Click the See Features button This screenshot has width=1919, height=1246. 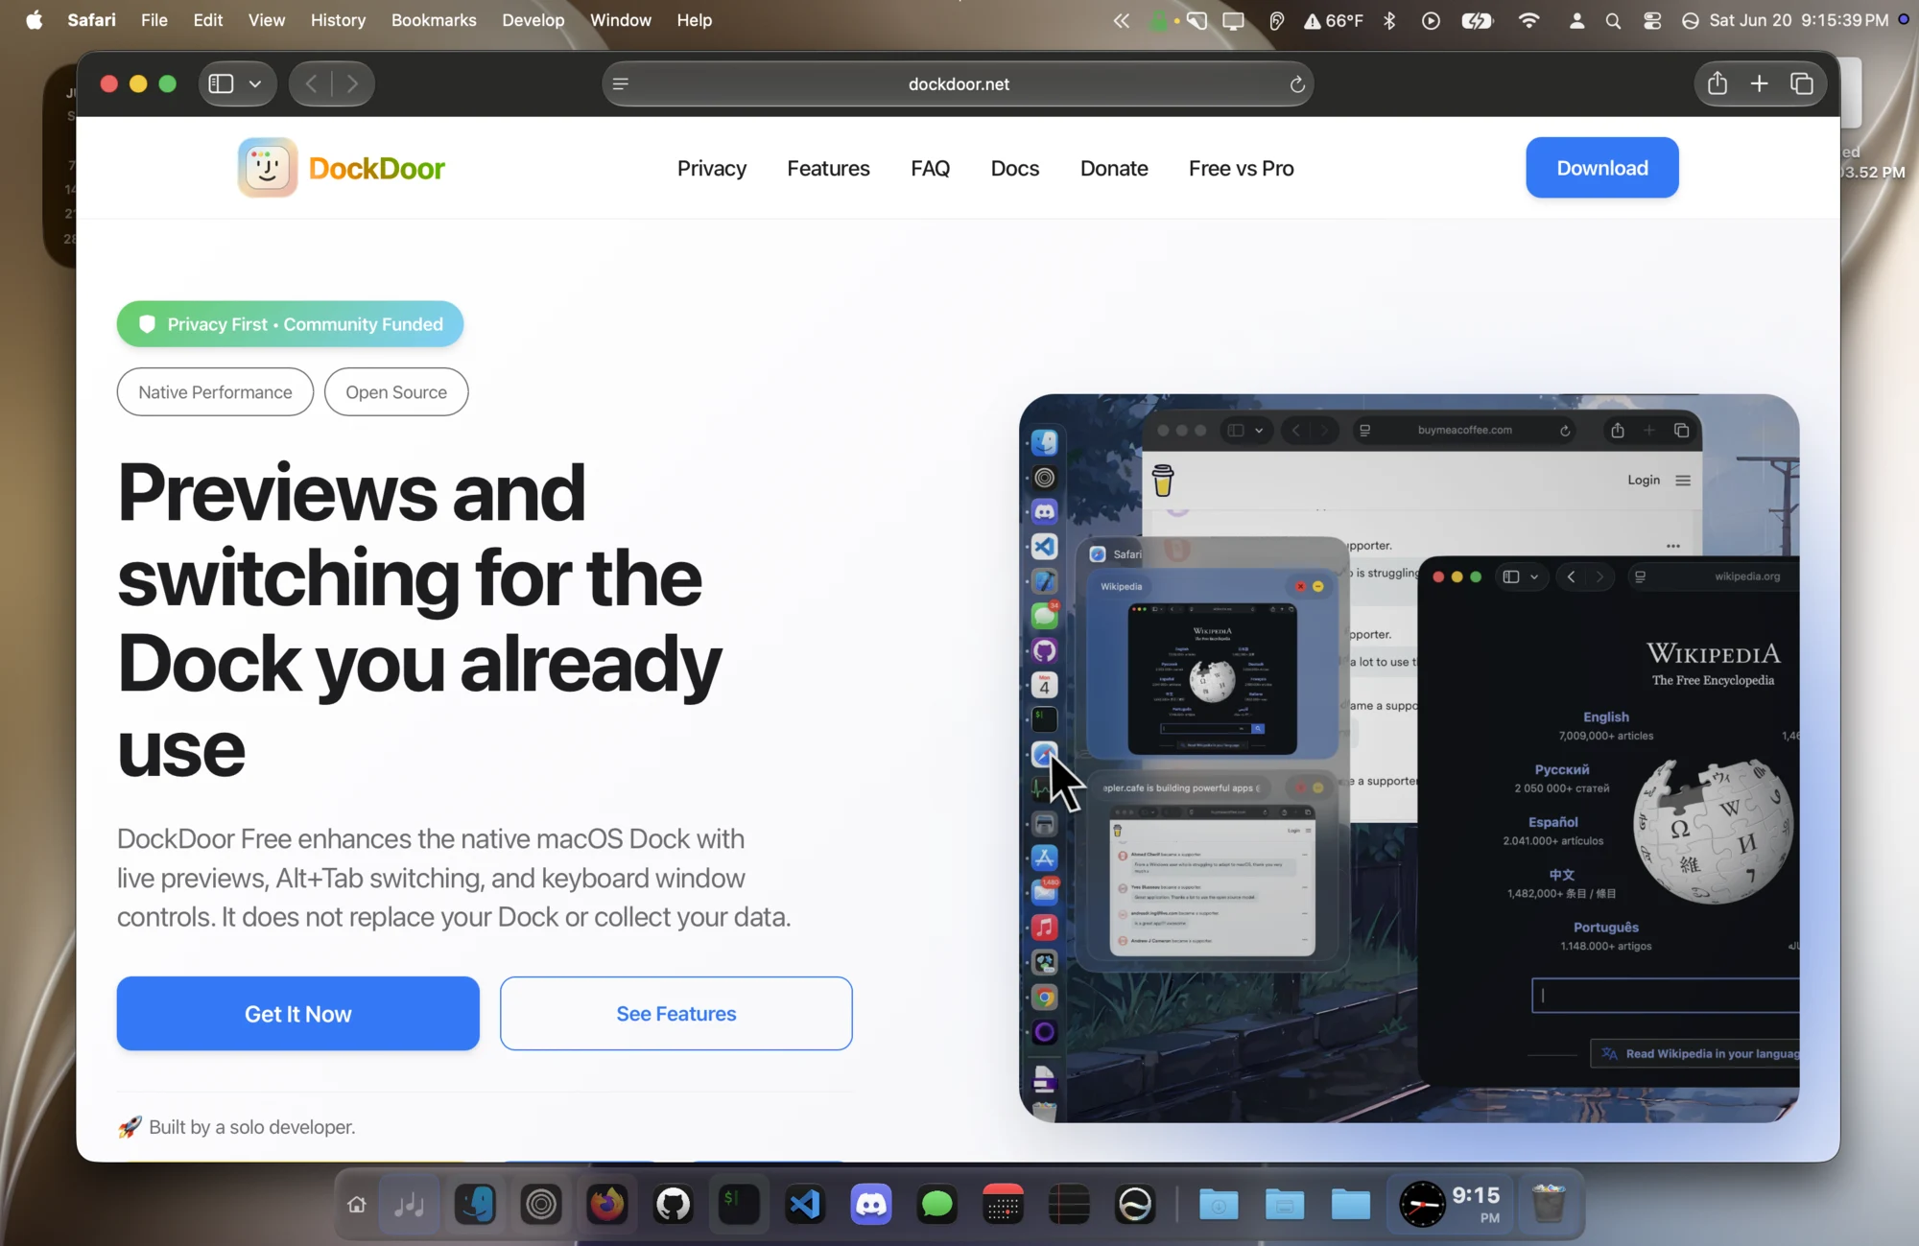(676, 1014)
